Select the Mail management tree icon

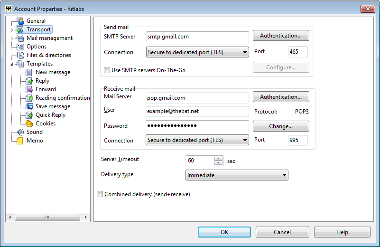20,38
